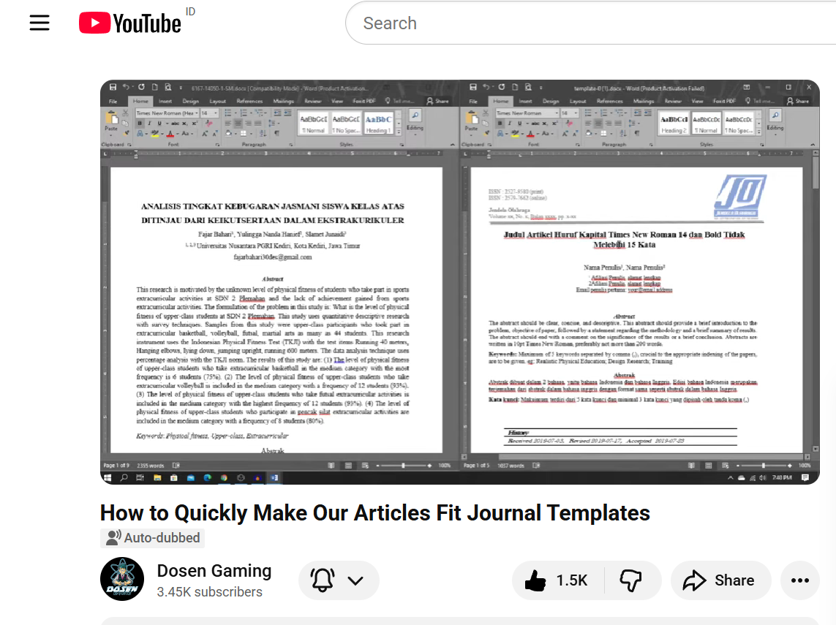
Task: Click the YouTube logo to go home
Action: (131, 23)
